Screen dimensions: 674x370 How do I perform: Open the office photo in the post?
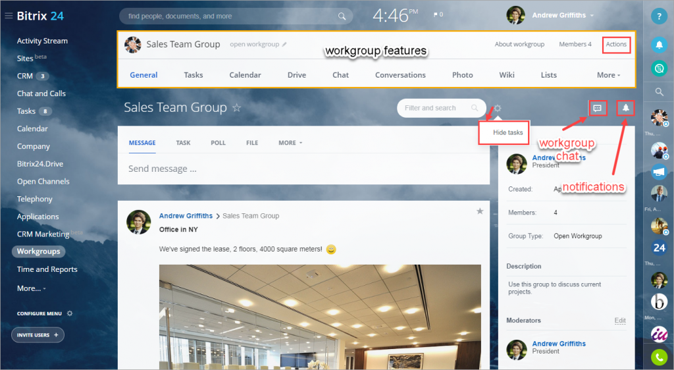tap(320, 317)
